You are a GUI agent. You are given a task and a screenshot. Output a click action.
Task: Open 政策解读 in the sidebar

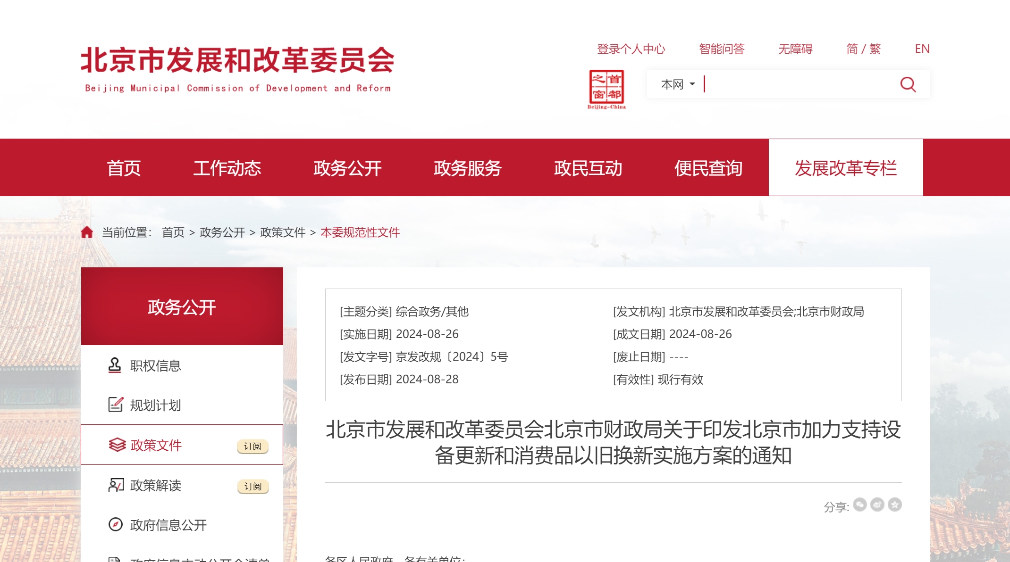click(156, 485)
